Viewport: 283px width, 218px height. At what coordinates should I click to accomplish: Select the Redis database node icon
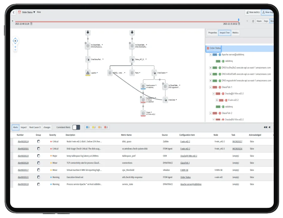point(132,73)
